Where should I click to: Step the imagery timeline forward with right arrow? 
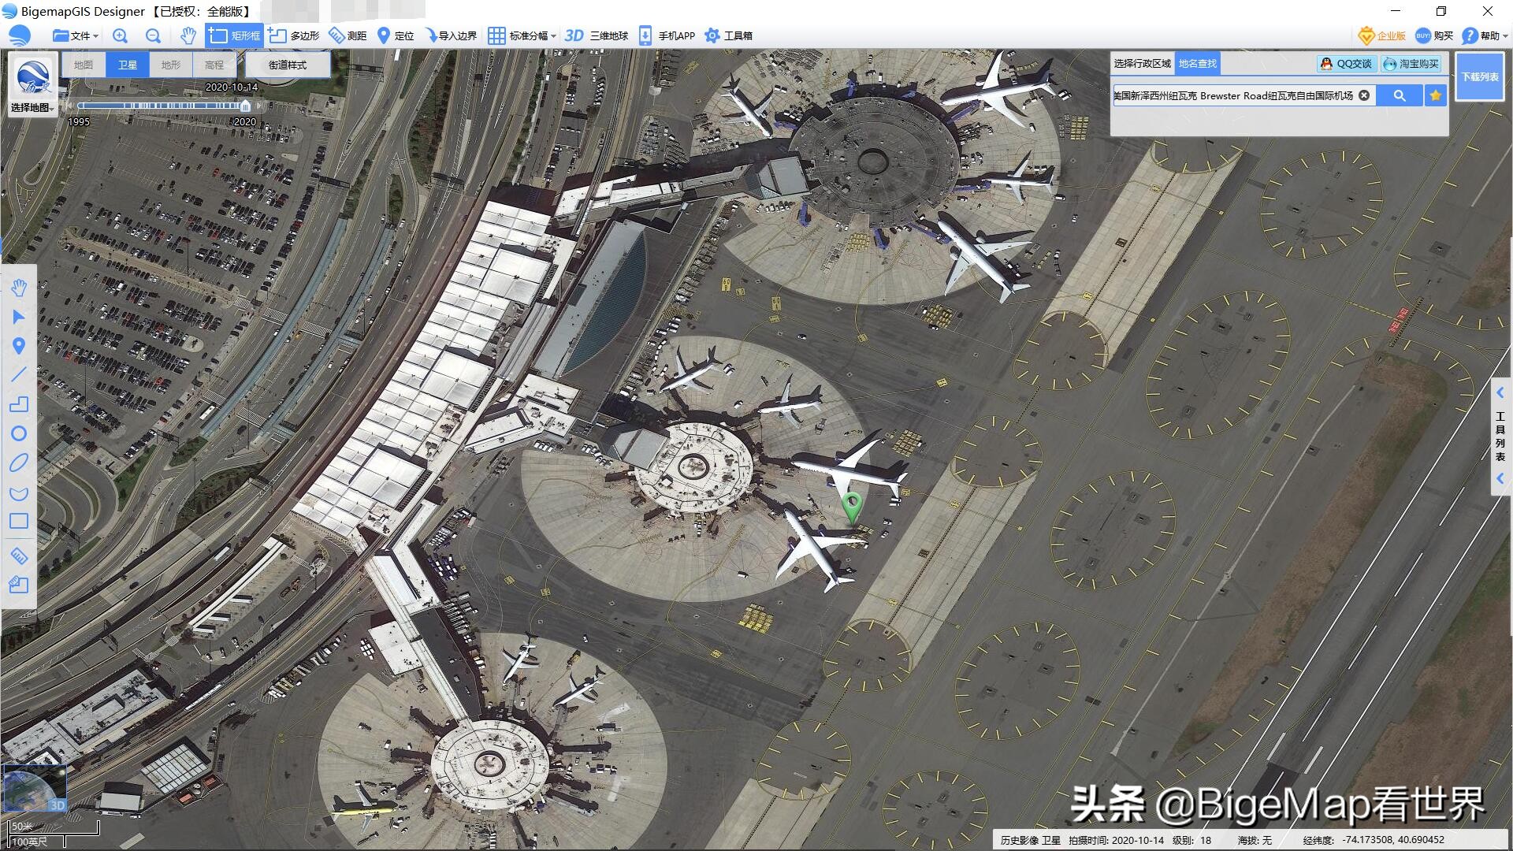[259, 106]
